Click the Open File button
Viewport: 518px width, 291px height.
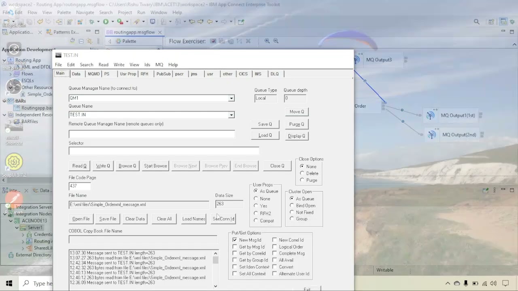click(81, 219)
